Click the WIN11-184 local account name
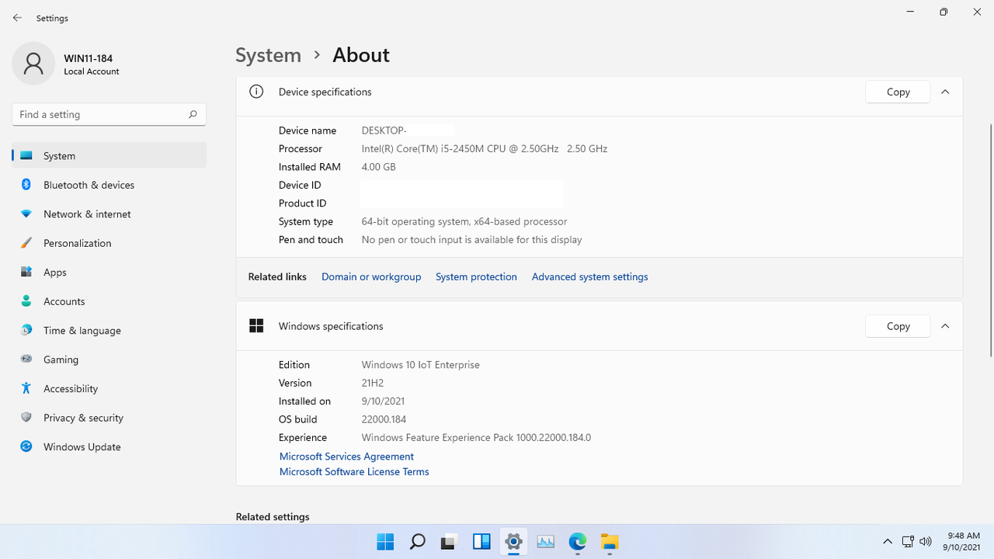The image size is (994, 559). tap(88, 58)
